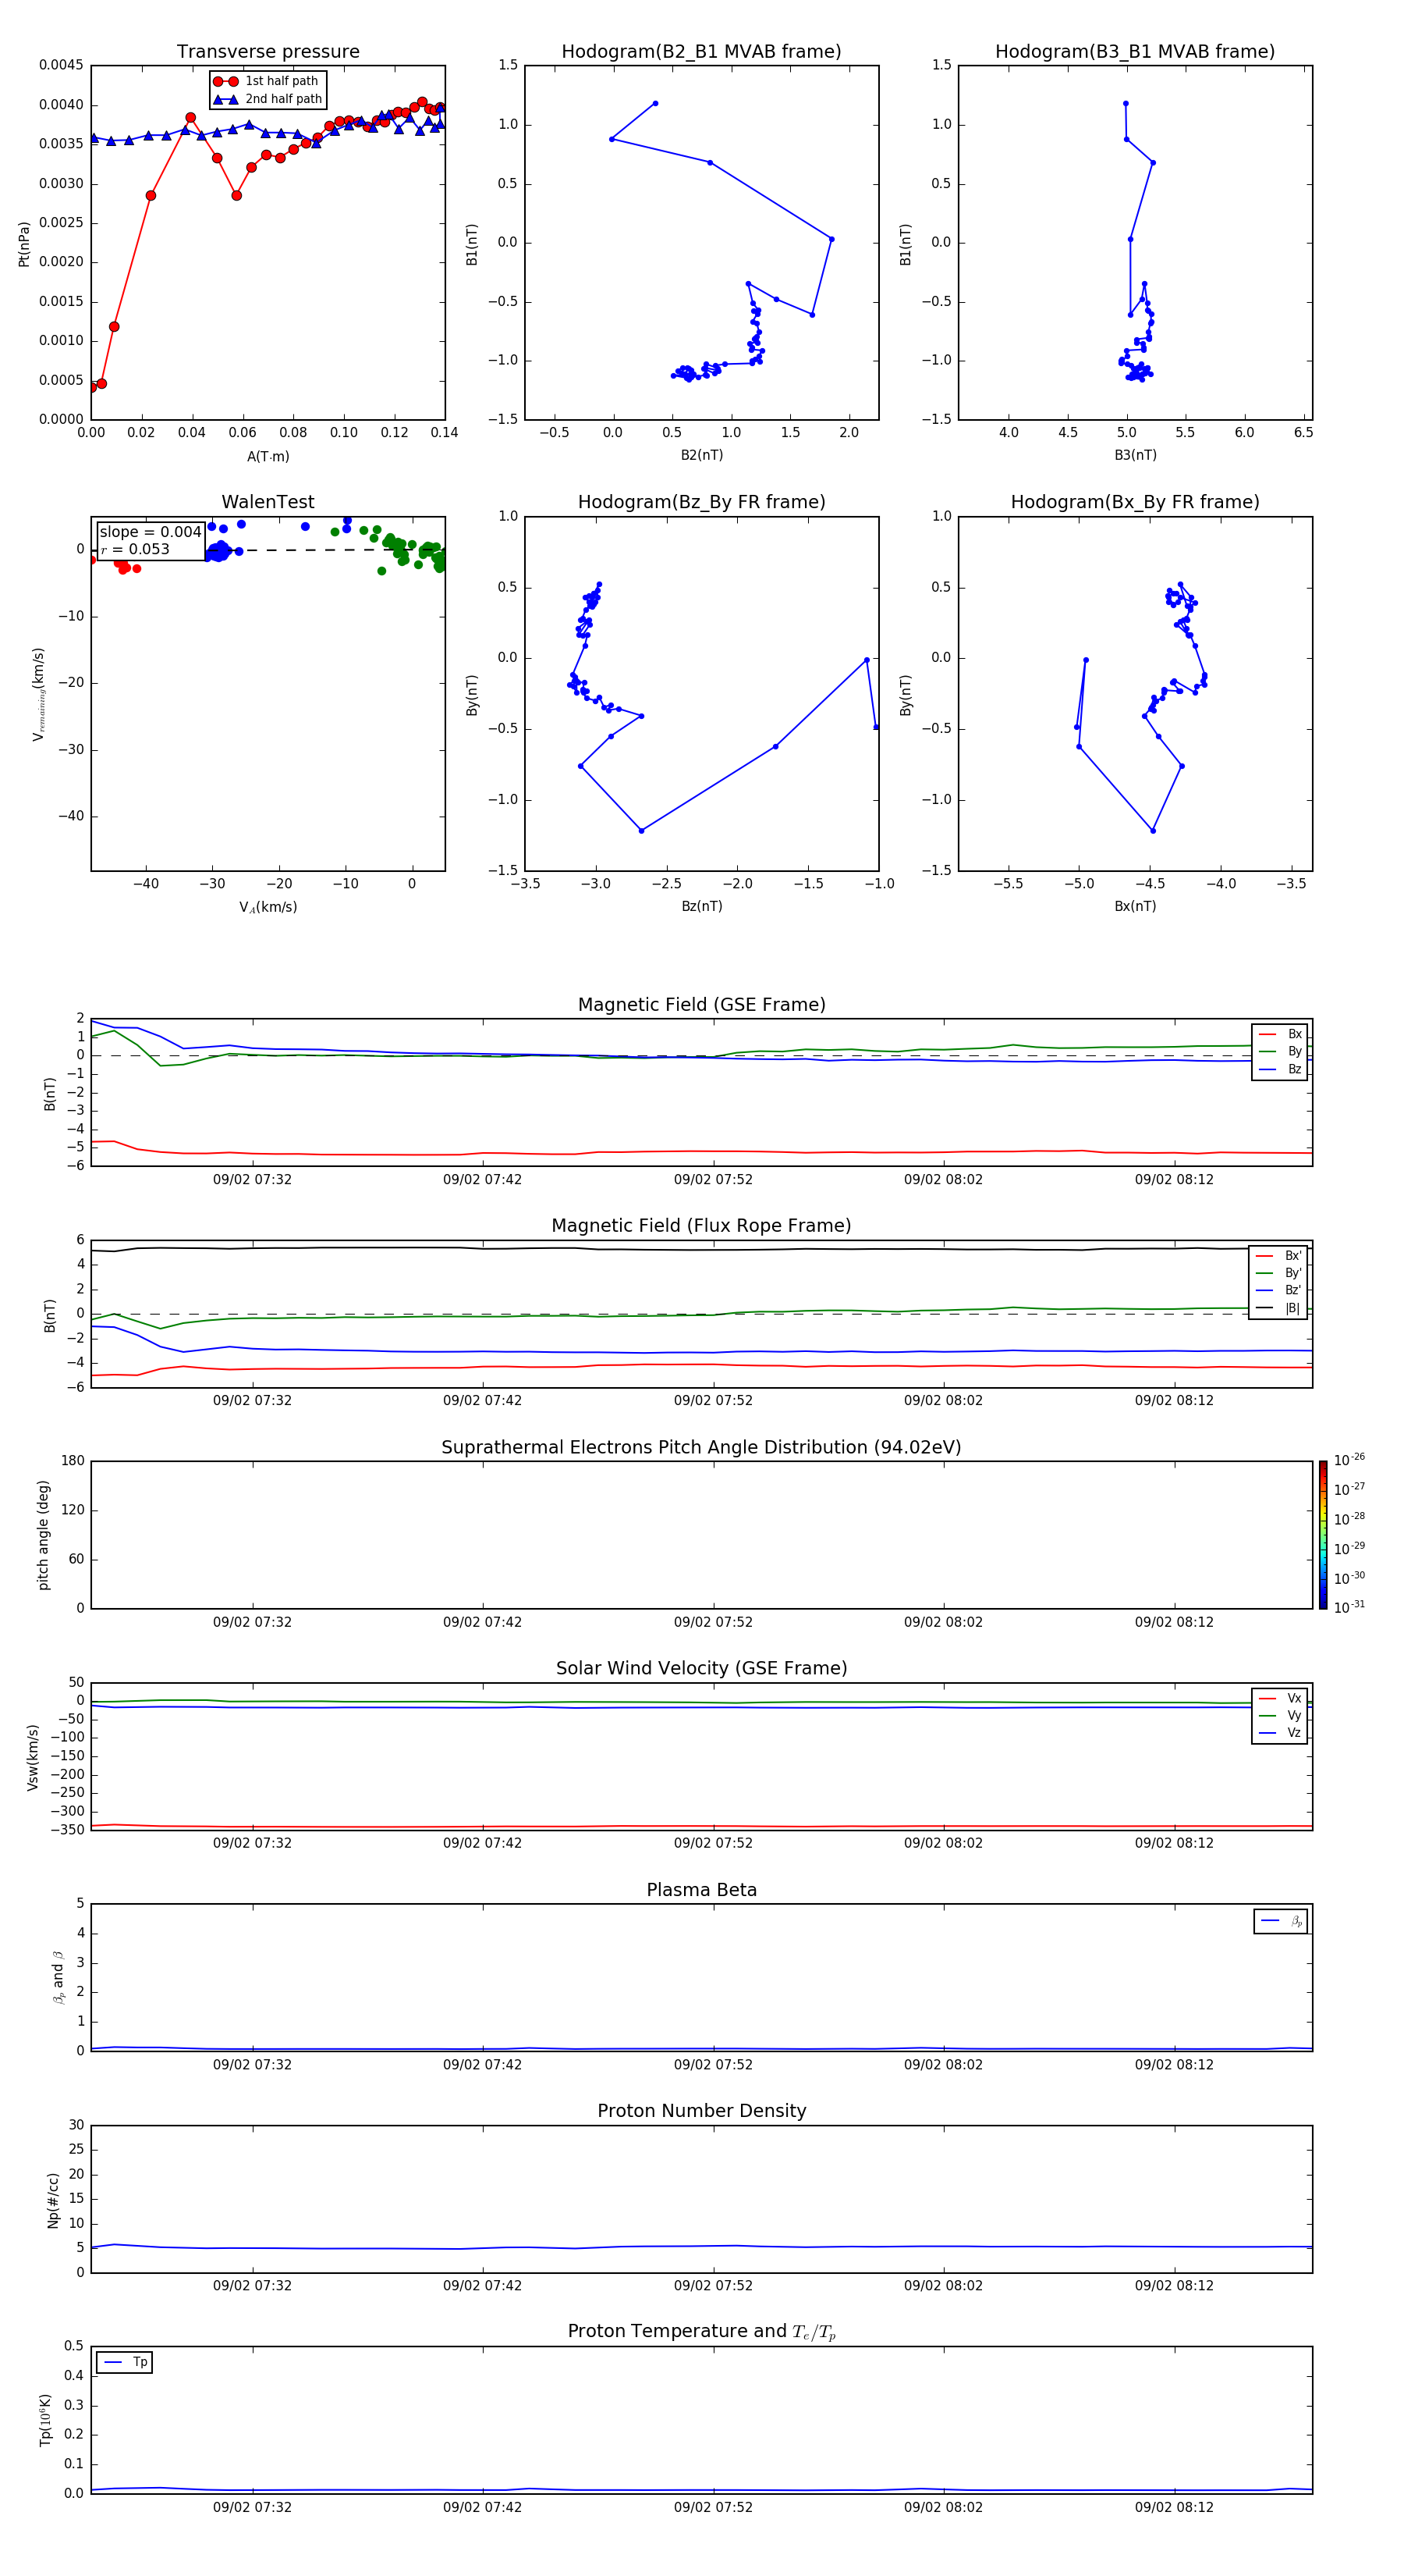Click the "Hodogram(B3_B1 MVAB frame)" title
This screenshot has width=1404, height=2576.
pos(1135,52)
